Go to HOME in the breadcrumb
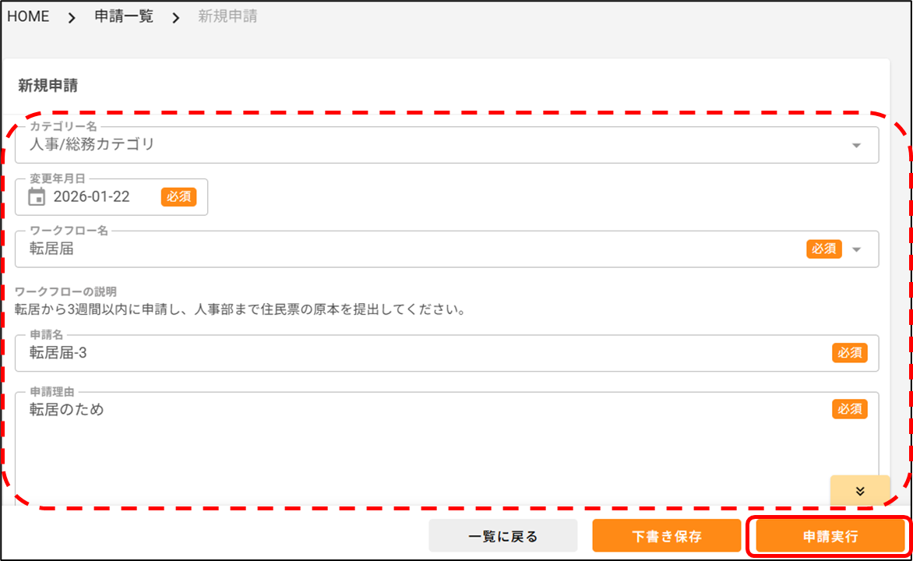Image resolution: width=913 pixels, height=561 pixels. tap(28, 16)
